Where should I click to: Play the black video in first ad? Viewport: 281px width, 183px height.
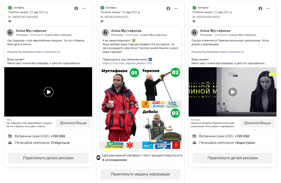[48, 92]
